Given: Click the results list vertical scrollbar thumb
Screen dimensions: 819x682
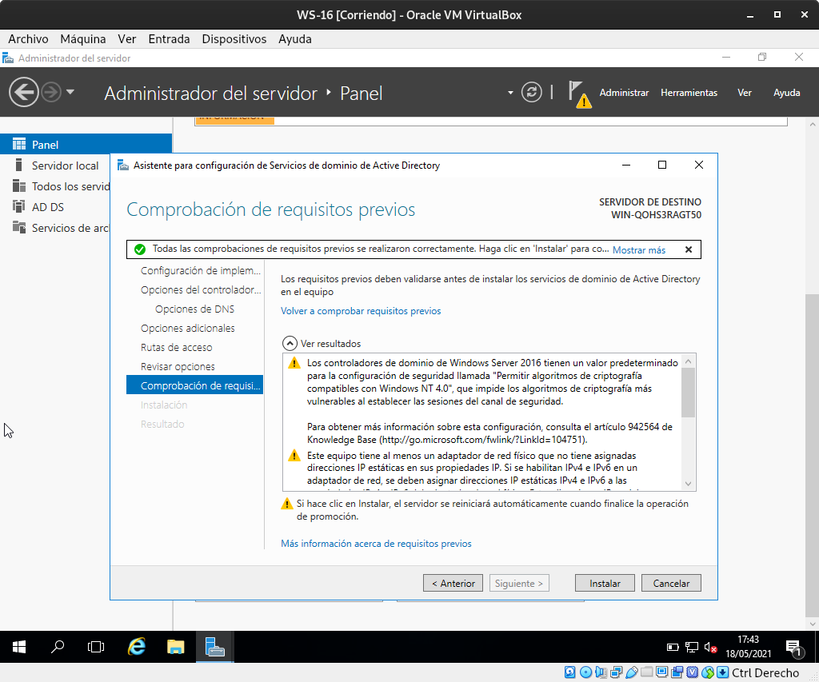Looking at the screenshot, I should pos(688,392).
